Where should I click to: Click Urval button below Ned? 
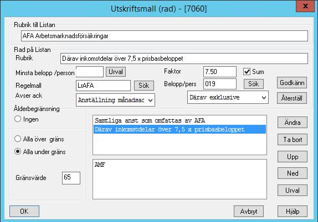point(293,191)
